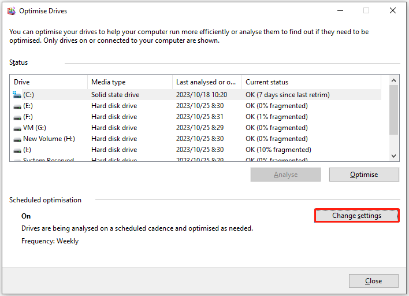Click the OK (10% fragmented) status
The image size is (409, 296).
[x=278, y=150]
